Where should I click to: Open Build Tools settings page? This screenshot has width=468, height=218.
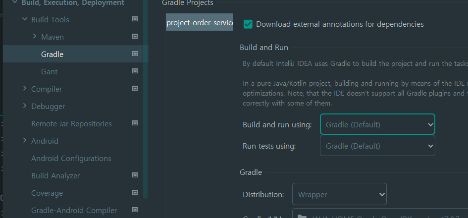50,20
